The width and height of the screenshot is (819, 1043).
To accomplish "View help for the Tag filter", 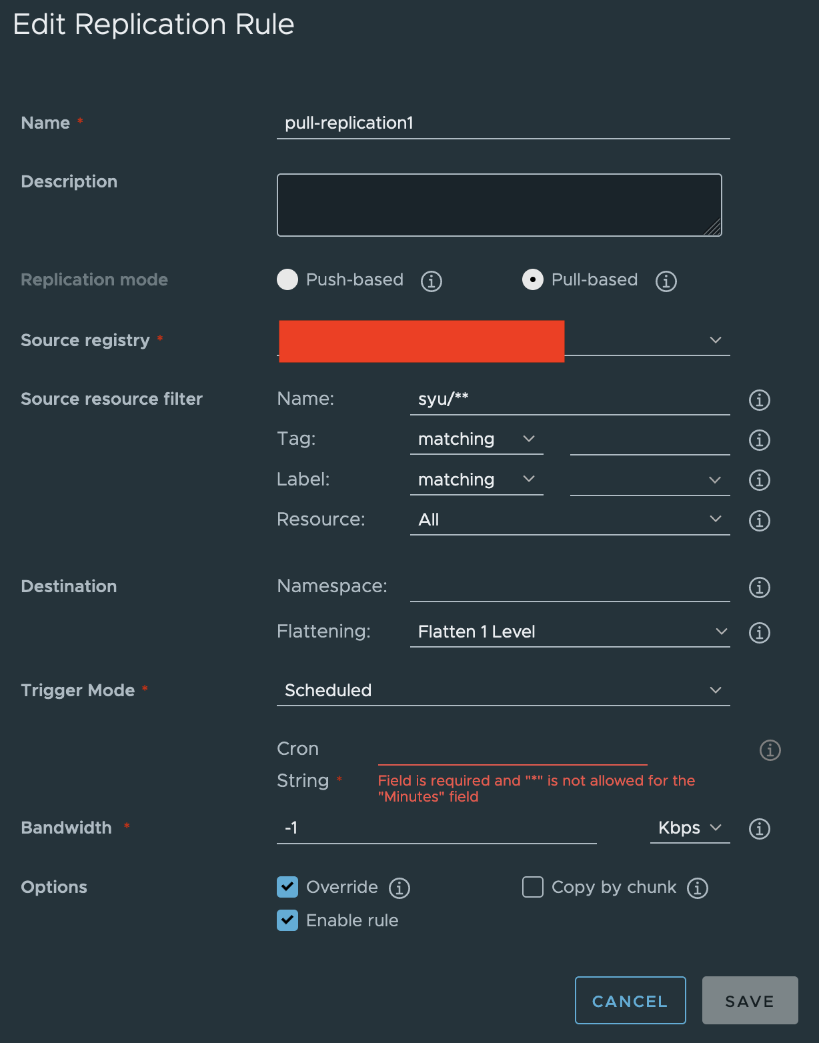I will pos(759,439).
